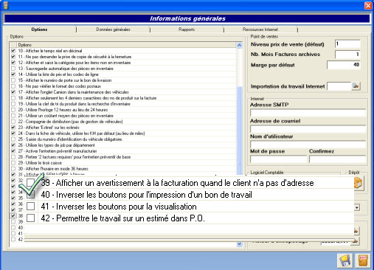This screenshot has width=374, height=270.
Task: Toggle option 20 horloge 12 heures checkbox
Action: [x=13, y=110]
